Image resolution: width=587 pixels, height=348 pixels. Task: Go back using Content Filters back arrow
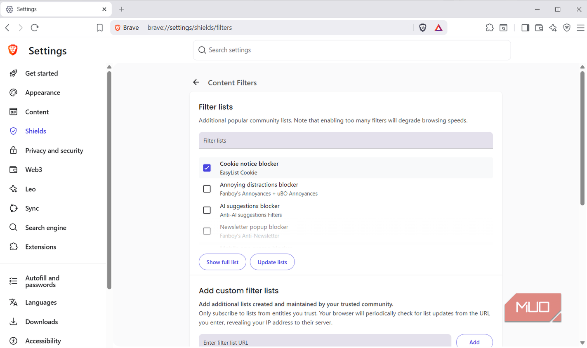(x=196, y=82)
